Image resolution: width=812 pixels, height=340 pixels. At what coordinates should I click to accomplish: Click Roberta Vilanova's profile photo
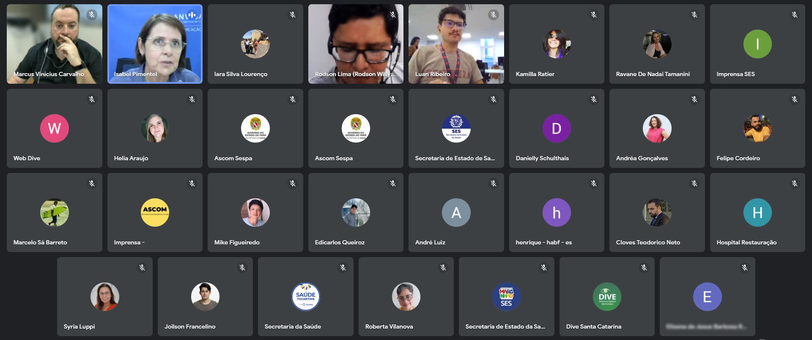point(406,296)
